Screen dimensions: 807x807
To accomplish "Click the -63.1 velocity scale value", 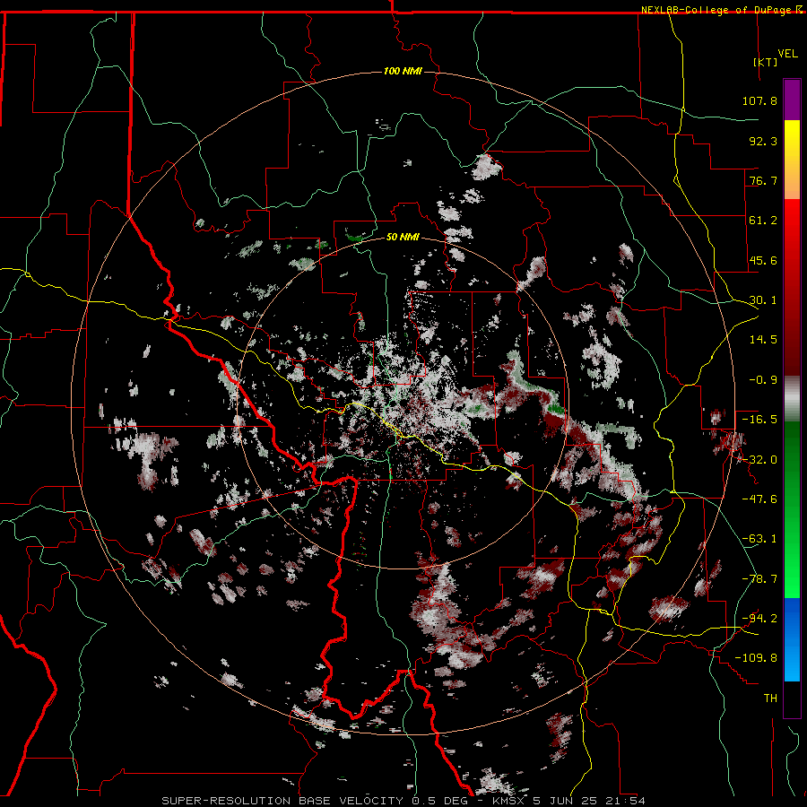I will pos(759,539).
